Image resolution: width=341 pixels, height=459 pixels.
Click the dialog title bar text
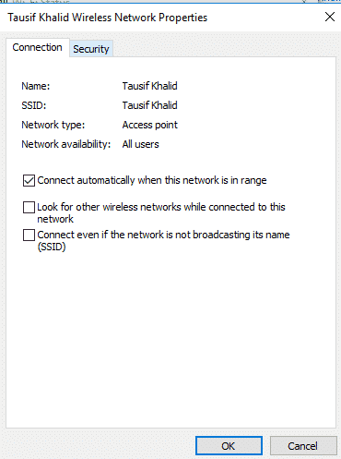point(108,18)
